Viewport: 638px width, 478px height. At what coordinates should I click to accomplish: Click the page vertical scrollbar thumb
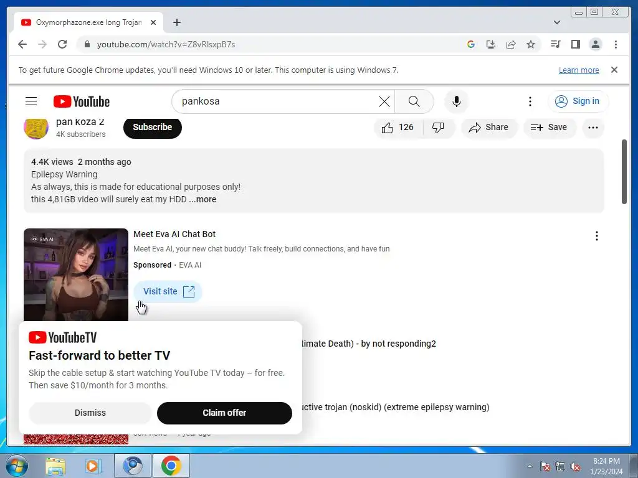point(624,172)
